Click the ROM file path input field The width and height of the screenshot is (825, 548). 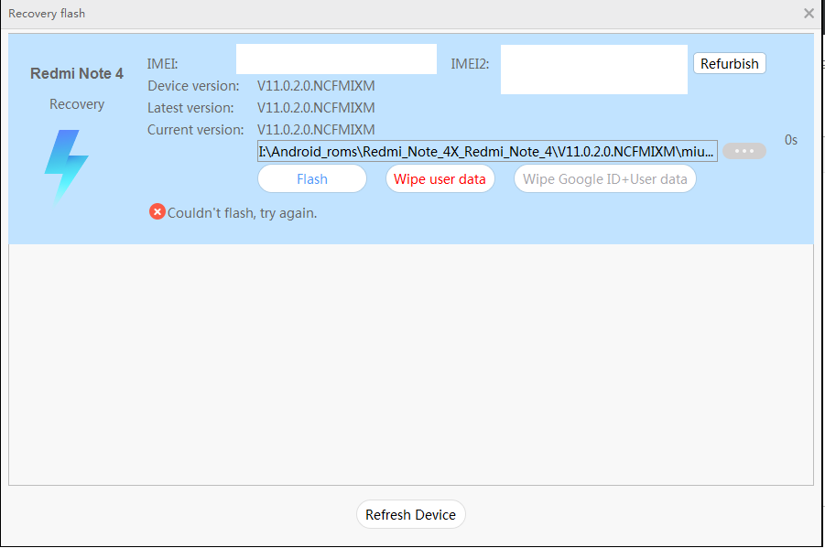point(487,151)
